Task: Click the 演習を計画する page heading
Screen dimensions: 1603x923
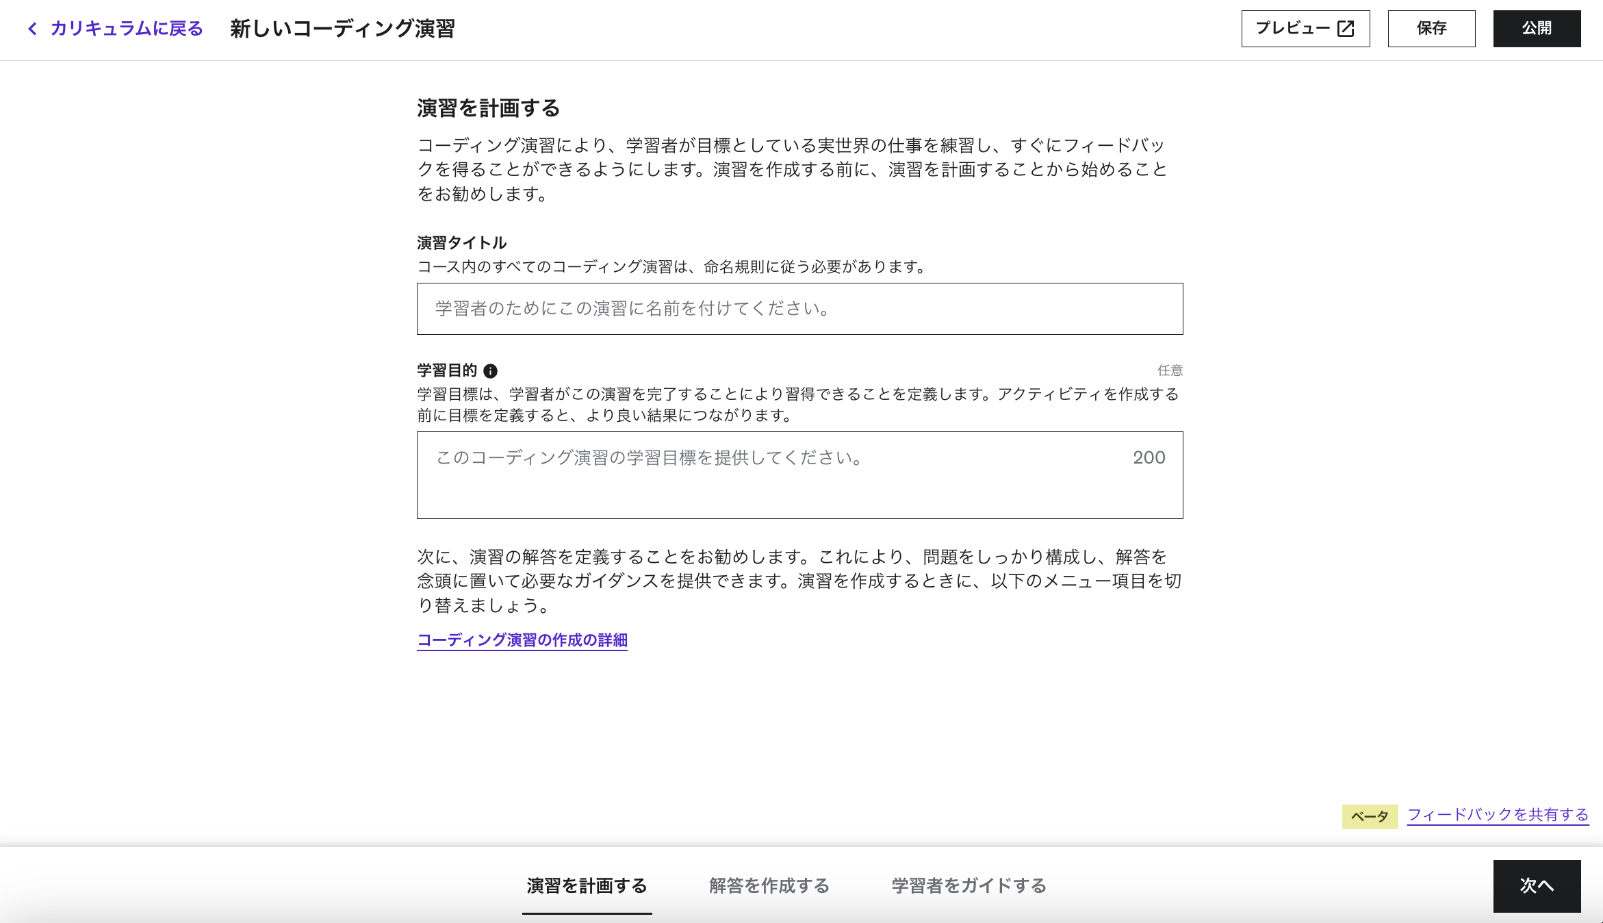Action: [488, 108]
